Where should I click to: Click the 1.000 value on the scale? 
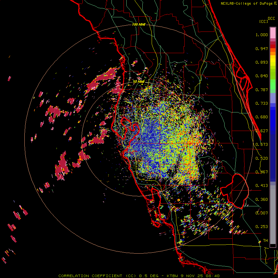point(262,35)
